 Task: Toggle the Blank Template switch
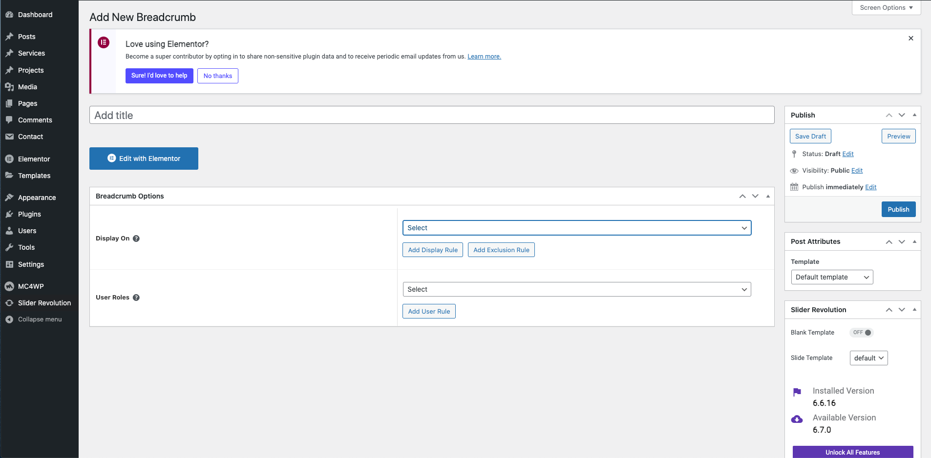coord(862,333)
